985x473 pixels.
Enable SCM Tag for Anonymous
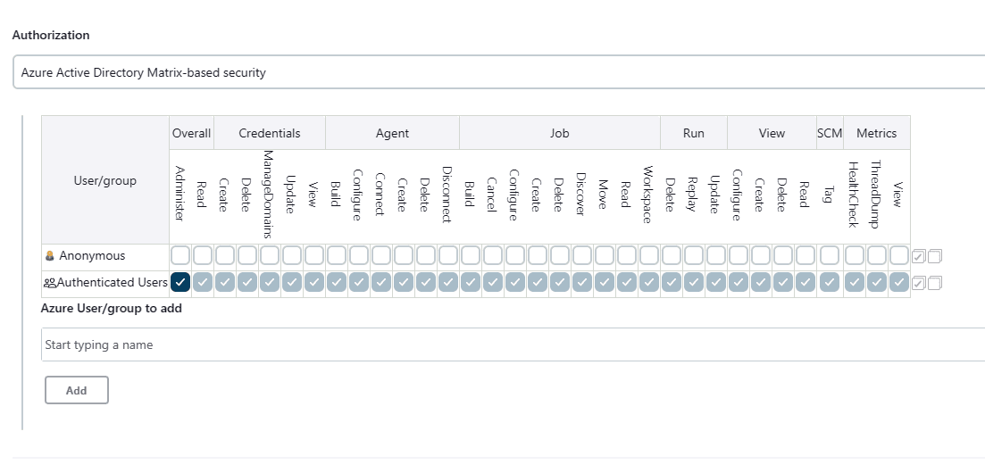(x=830, y=255)
